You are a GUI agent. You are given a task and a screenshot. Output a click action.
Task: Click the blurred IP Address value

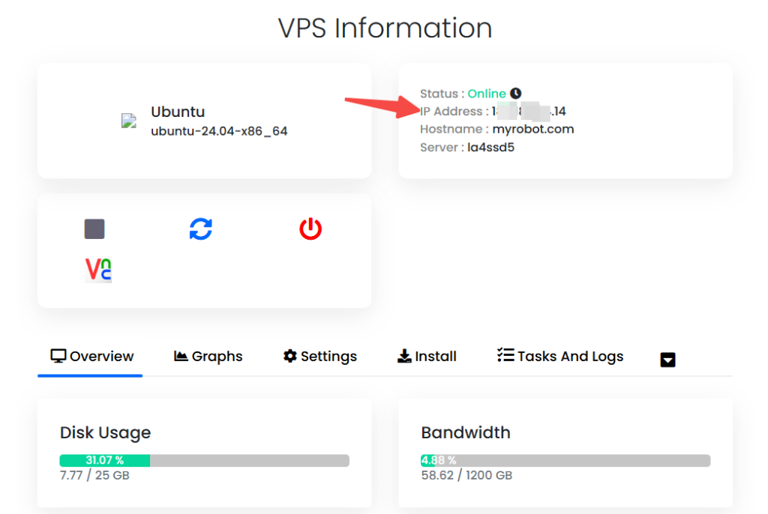coord(529,112)
